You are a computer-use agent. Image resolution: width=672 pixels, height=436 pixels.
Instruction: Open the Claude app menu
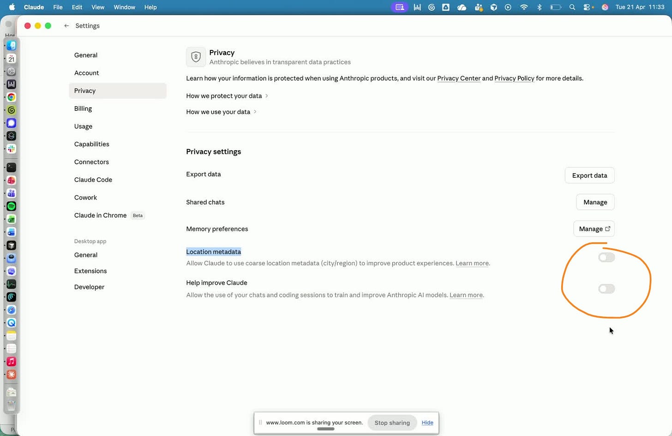(x=34, y=7)
